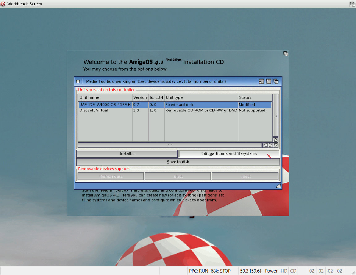
Task: Click the Unit type column header
Action: [x=201, y=98]
